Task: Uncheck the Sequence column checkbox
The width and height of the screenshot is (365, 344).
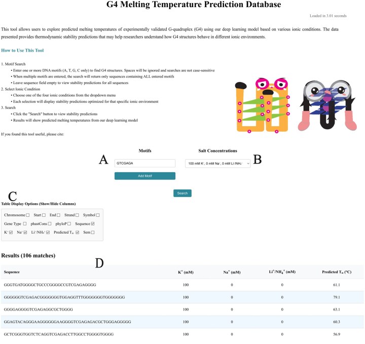Action: tap(93, 224)
